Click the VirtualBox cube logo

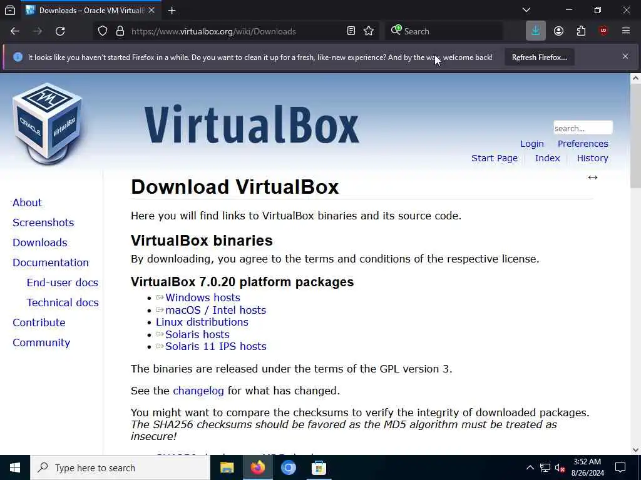48,124
